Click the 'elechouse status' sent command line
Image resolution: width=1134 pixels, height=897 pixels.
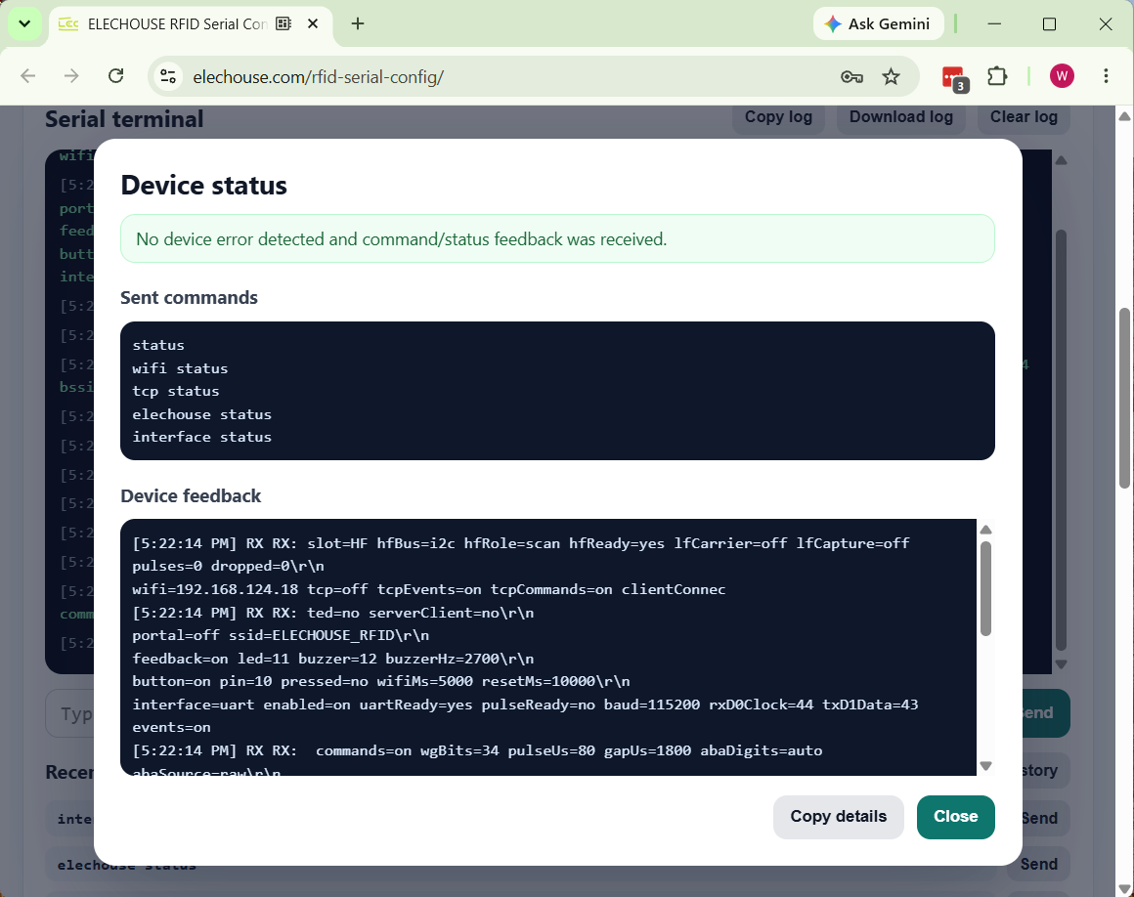[201, 414]
